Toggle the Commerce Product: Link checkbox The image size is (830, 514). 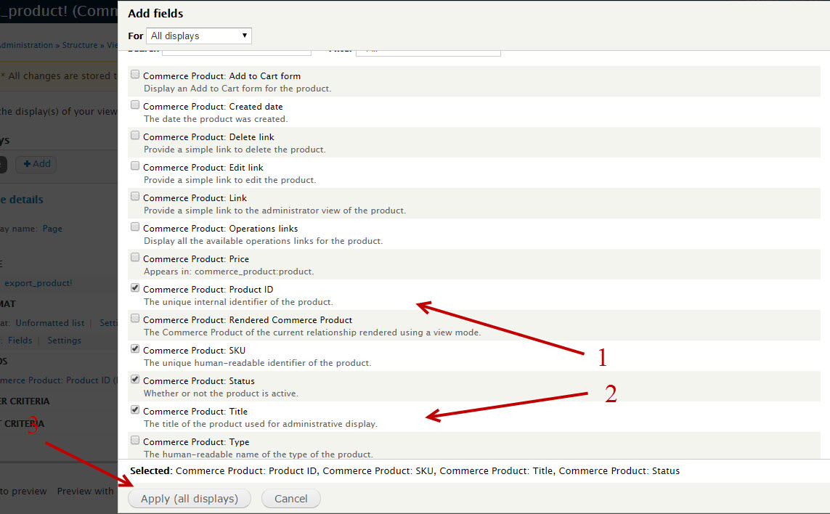[135, 197]
